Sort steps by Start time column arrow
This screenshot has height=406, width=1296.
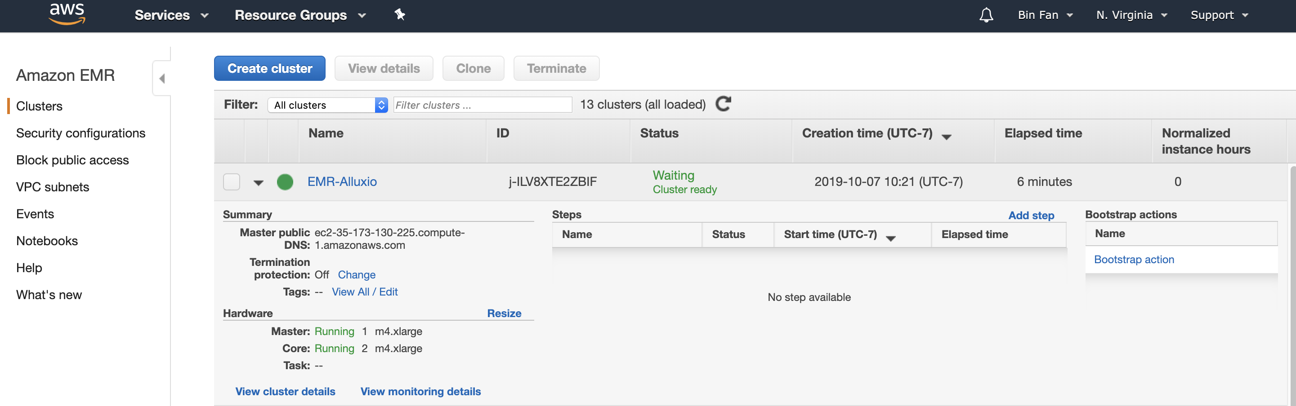click(x=890, y=238)
